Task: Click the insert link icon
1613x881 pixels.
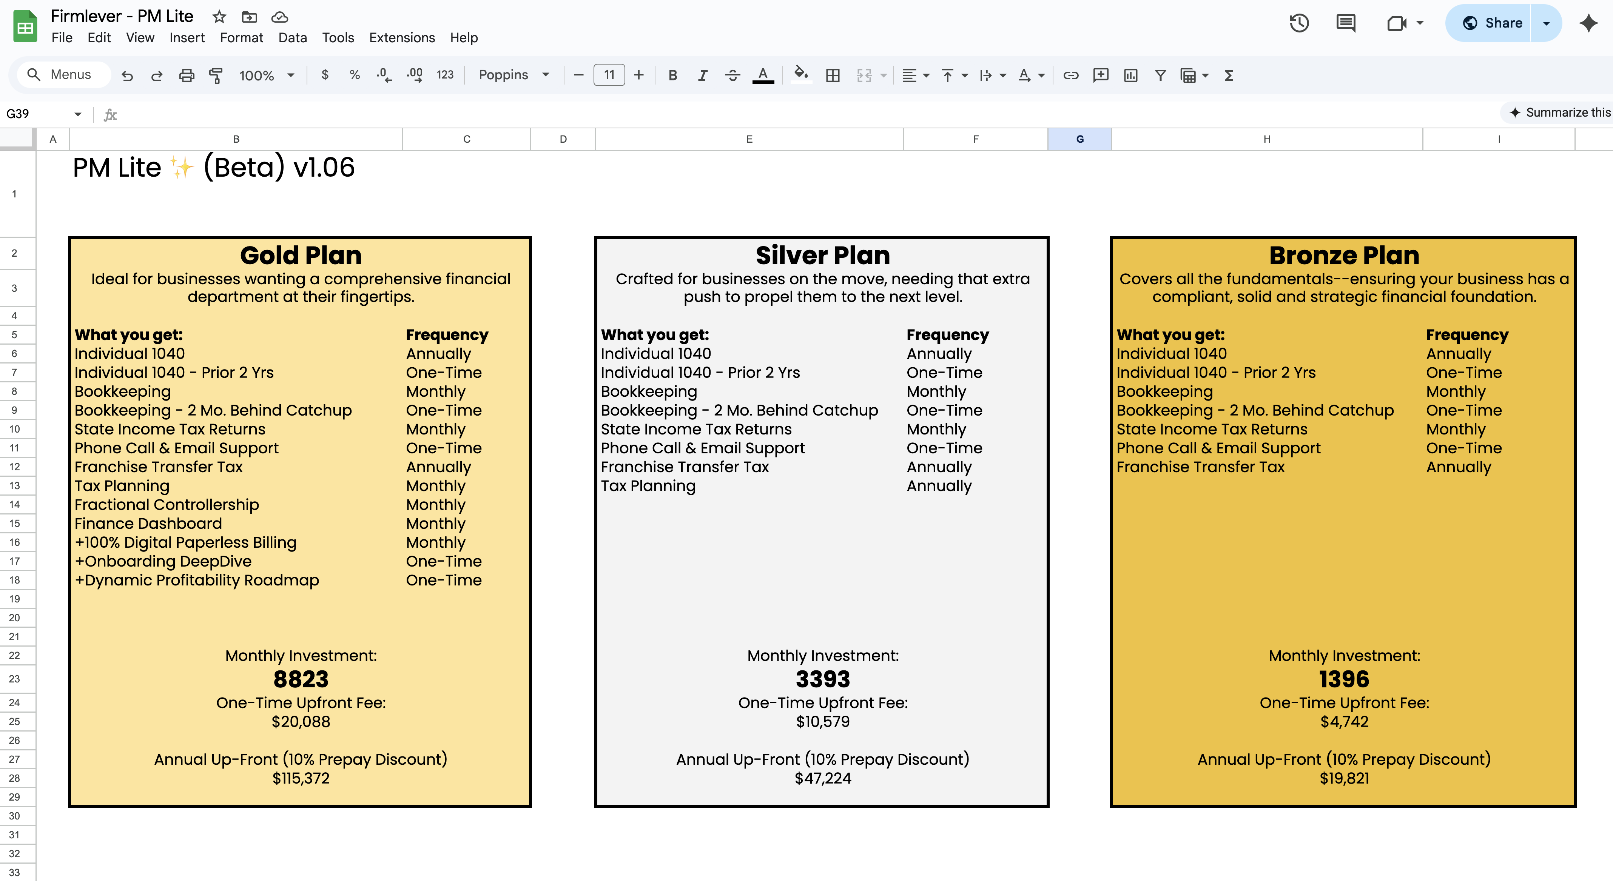Action: point(1071,76)
